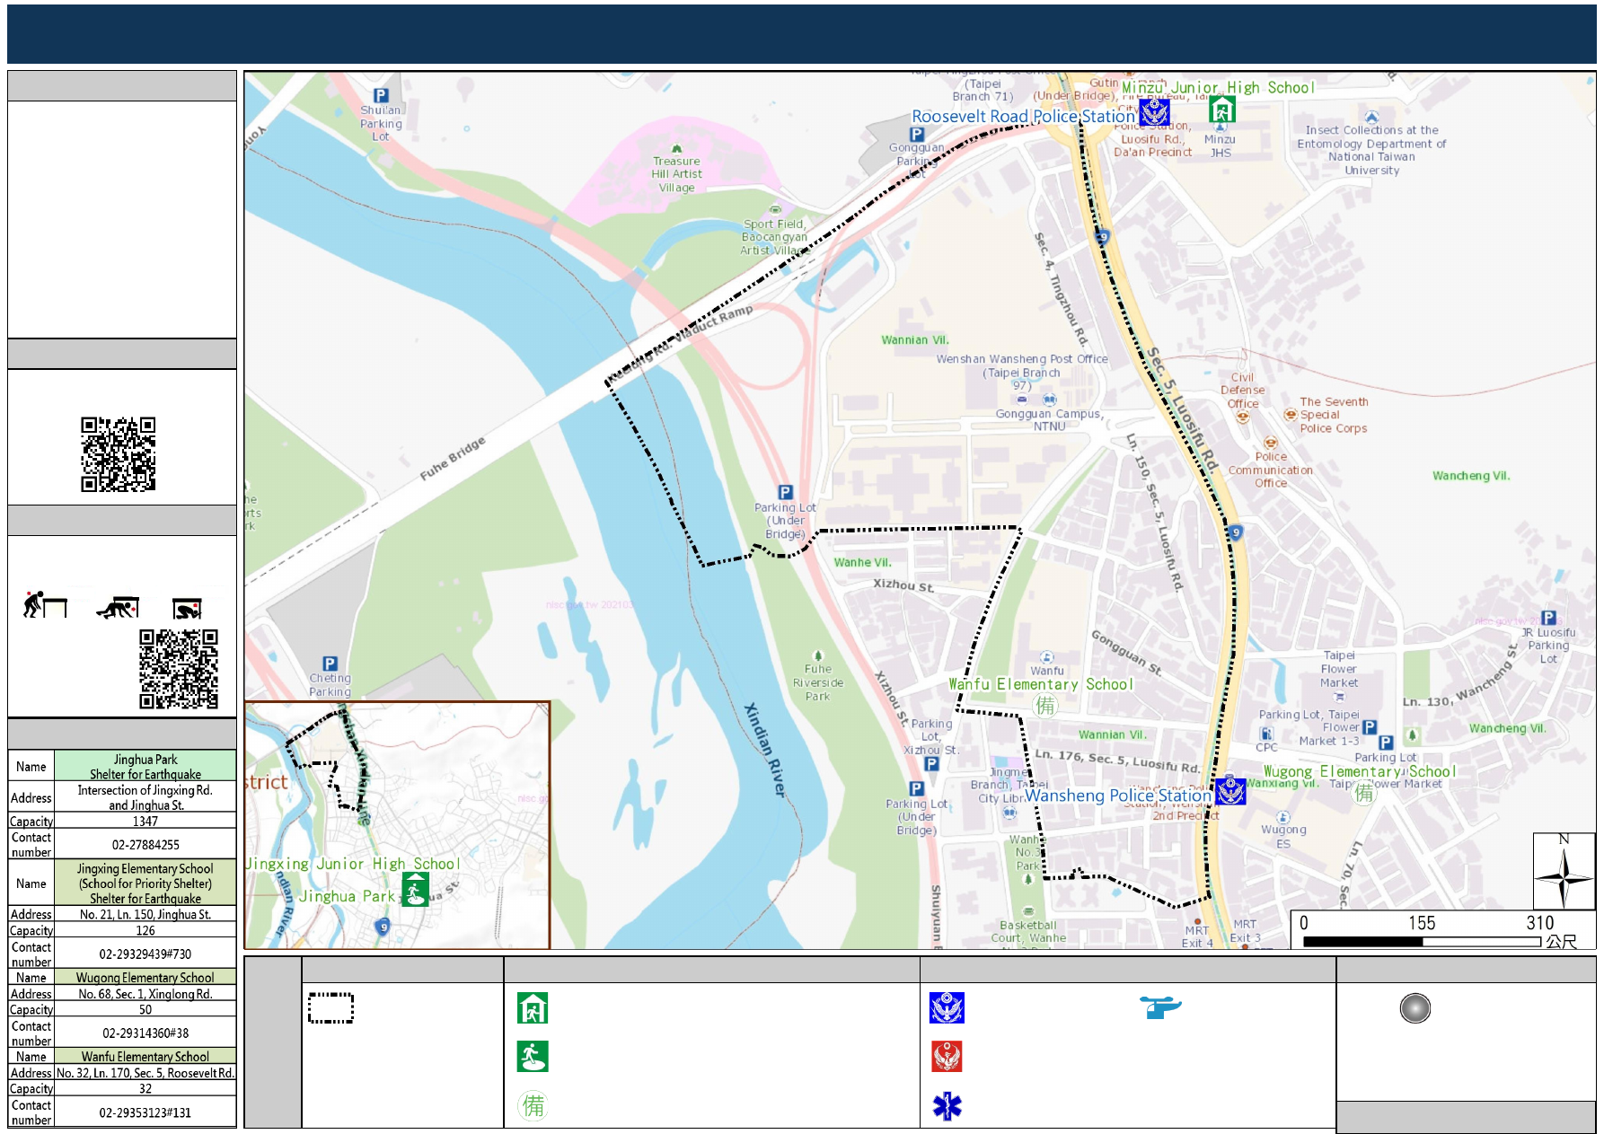Click the 'Jingxing Junior High School' inset label
The image size is (1604, 1134).
click(352, 863)
